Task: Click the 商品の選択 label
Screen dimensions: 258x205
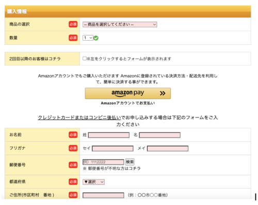Action: [20, 24]
